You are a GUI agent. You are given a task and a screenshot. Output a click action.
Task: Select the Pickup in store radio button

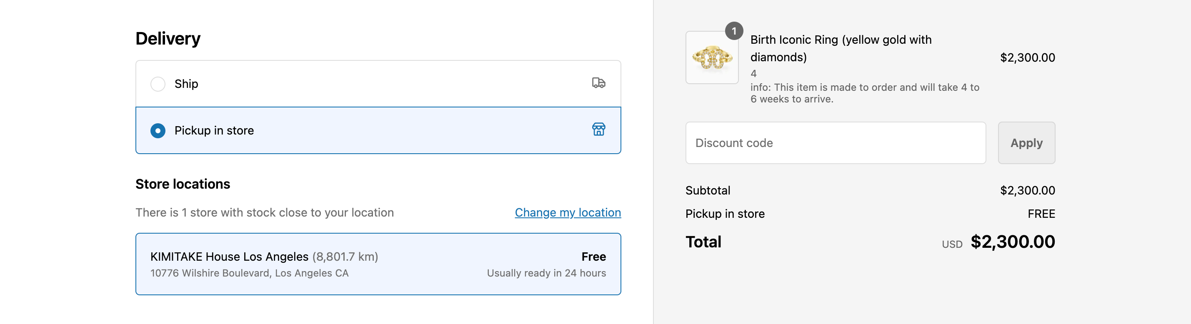click(158, 131)
